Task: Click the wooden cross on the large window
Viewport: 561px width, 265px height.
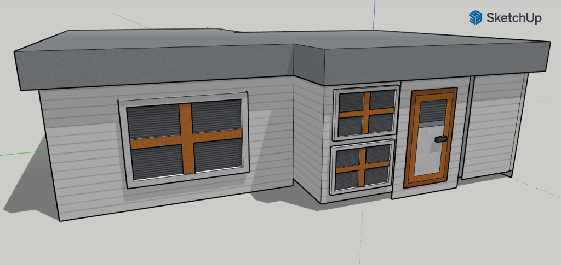Action: tap(186, 139)
